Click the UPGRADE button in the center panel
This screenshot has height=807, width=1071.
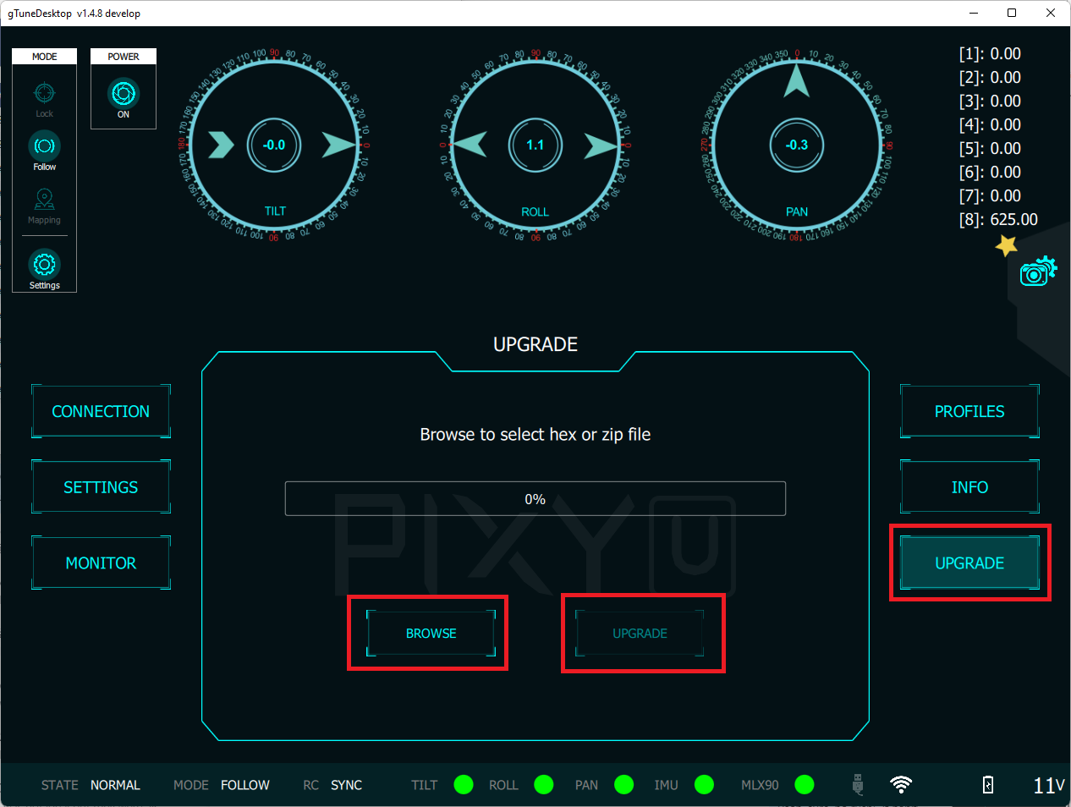640,634
